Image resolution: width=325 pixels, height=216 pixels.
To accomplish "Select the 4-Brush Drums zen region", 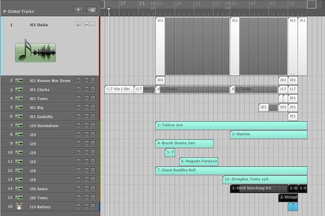I will 184,143.
